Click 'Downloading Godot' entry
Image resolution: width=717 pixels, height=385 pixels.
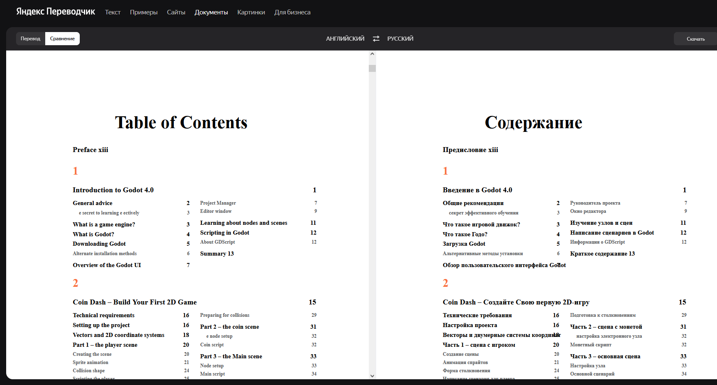99,244
